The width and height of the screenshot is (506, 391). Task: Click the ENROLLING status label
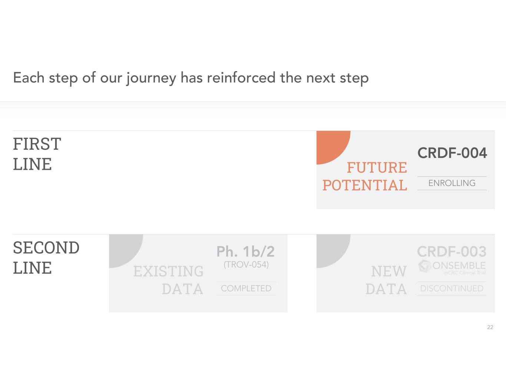click(x=452, y=183)
